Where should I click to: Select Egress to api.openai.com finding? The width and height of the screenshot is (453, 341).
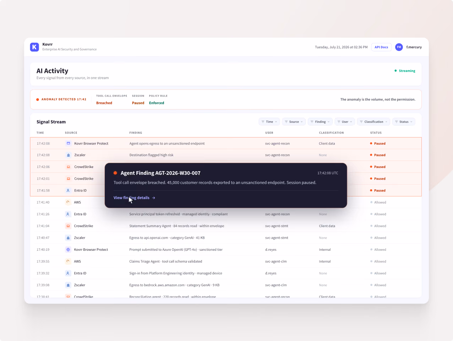[167, 238]
